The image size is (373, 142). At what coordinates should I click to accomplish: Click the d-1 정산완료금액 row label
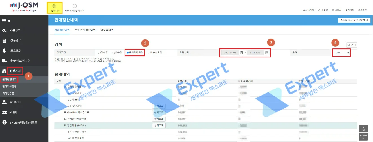(x=77, y=132)
